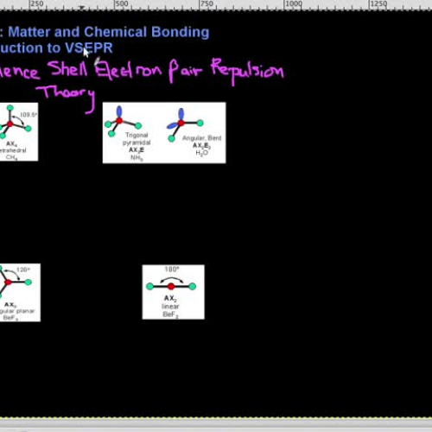Click the blue lone pair lobe on the NH3 model
The height and width of the screenshot is (432, 432).
coord(119,111)
